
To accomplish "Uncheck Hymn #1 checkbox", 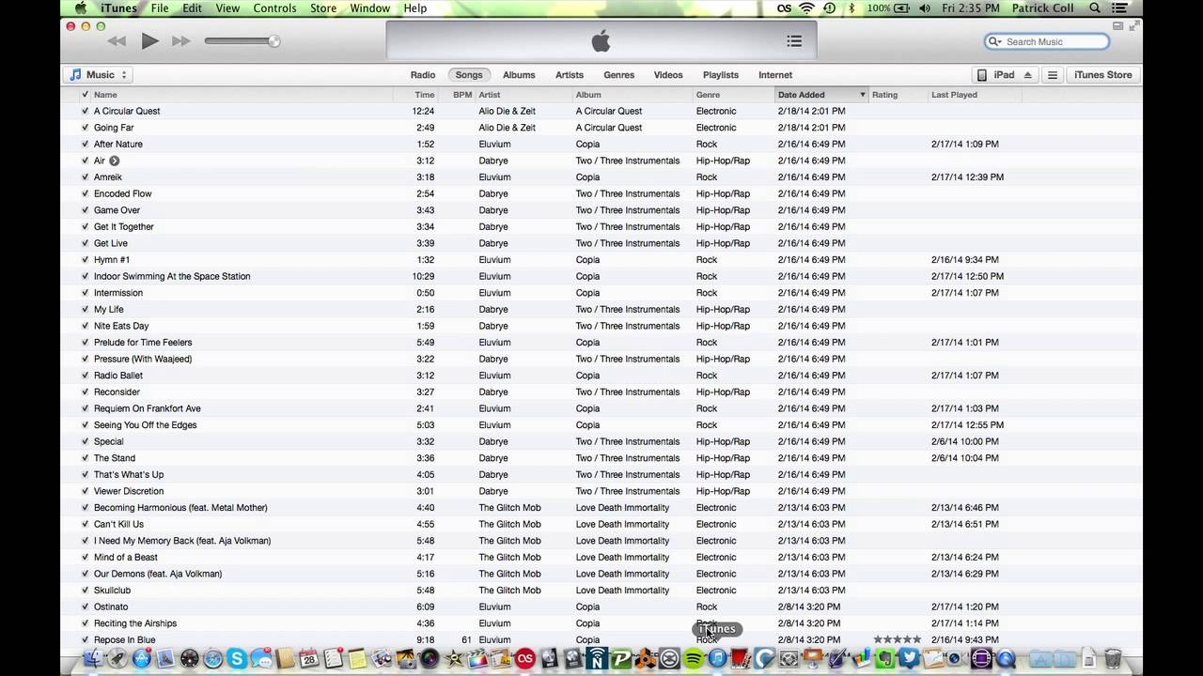I will [85, 260].
